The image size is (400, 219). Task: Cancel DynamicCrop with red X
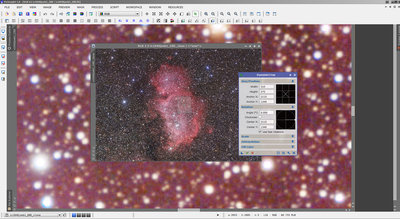[252, 153]
